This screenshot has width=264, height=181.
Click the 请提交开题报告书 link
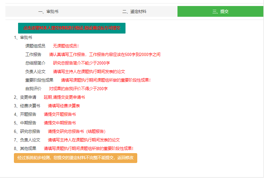click(x=60, y=114)
